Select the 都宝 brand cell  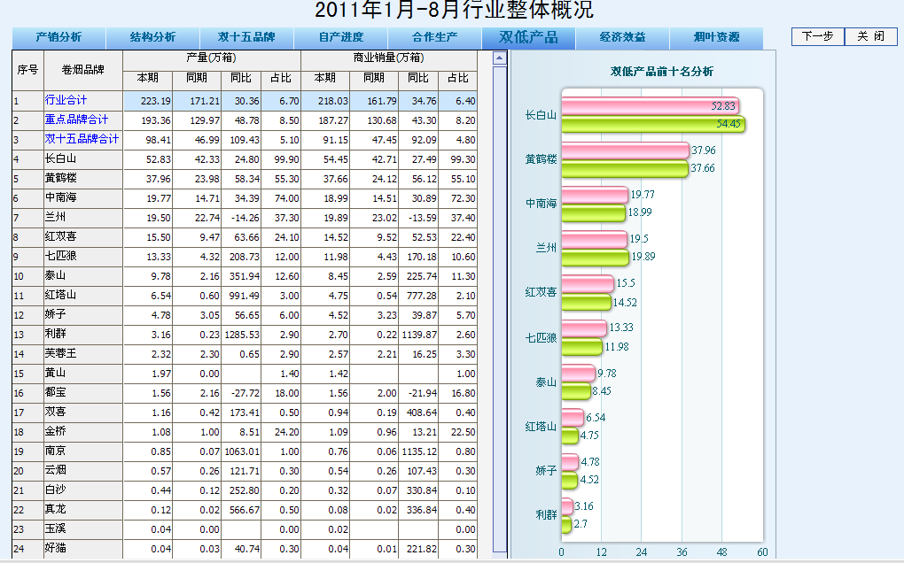point(83,393)
